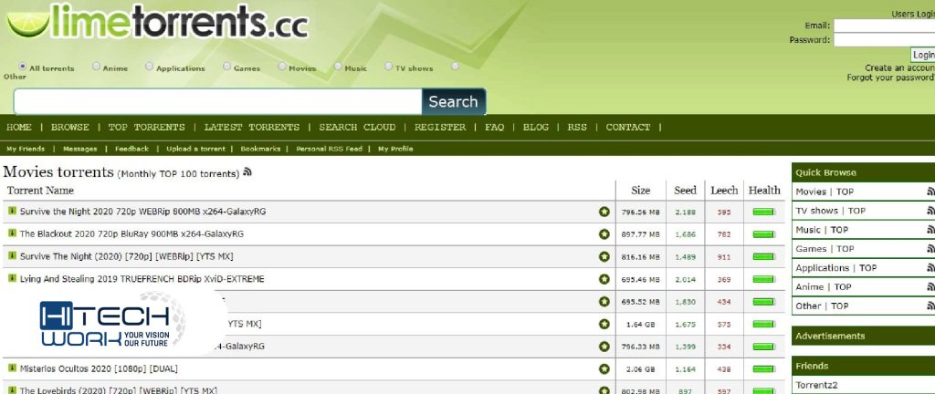Viewport: 935px width, 394px height.
Task: Bookmark star for Lying And Stealing torrent
Action: pyautogui.click(x=604, y=279)
